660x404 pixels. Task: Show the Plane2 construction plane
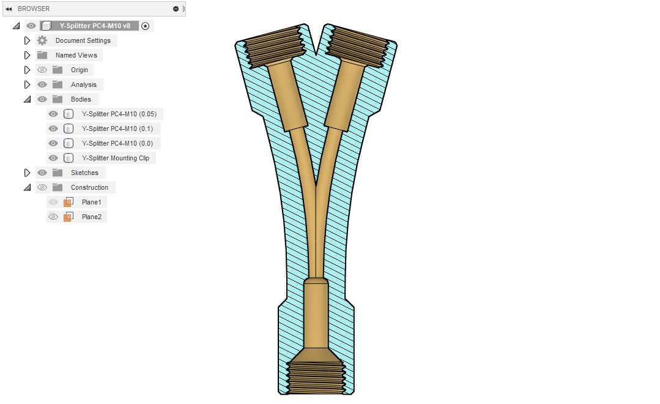[x=53, y=217]
